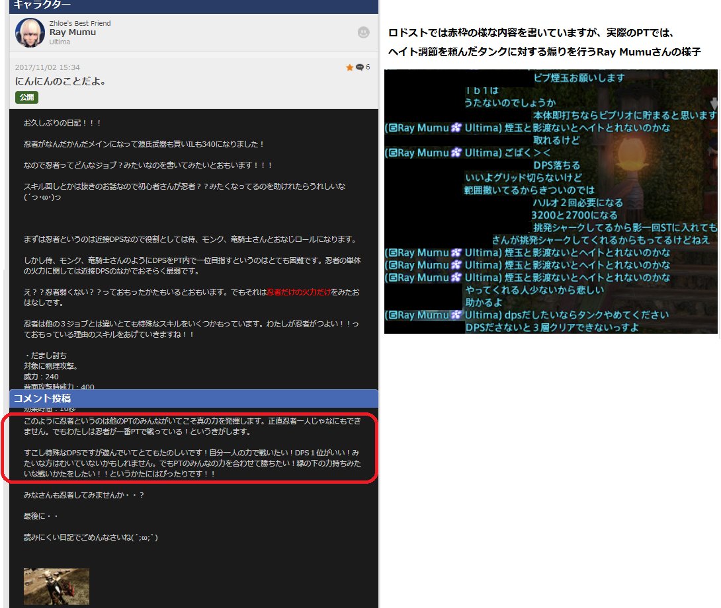721x608 pixels.
Task: Click chat line 3200と2700になる
Action: [575, 215]
